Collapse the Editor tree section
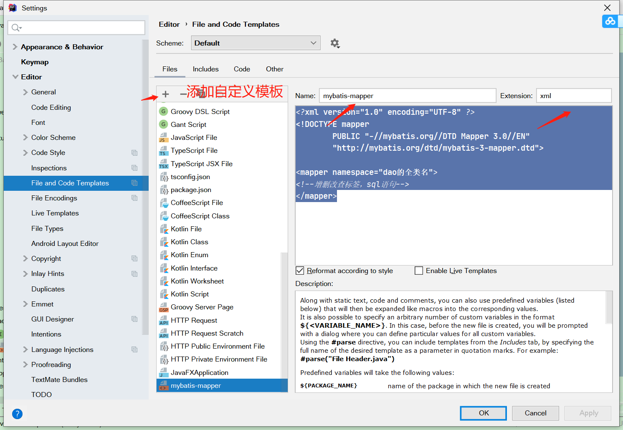This screenshot has height=430, width=623. tap(15, 77)
